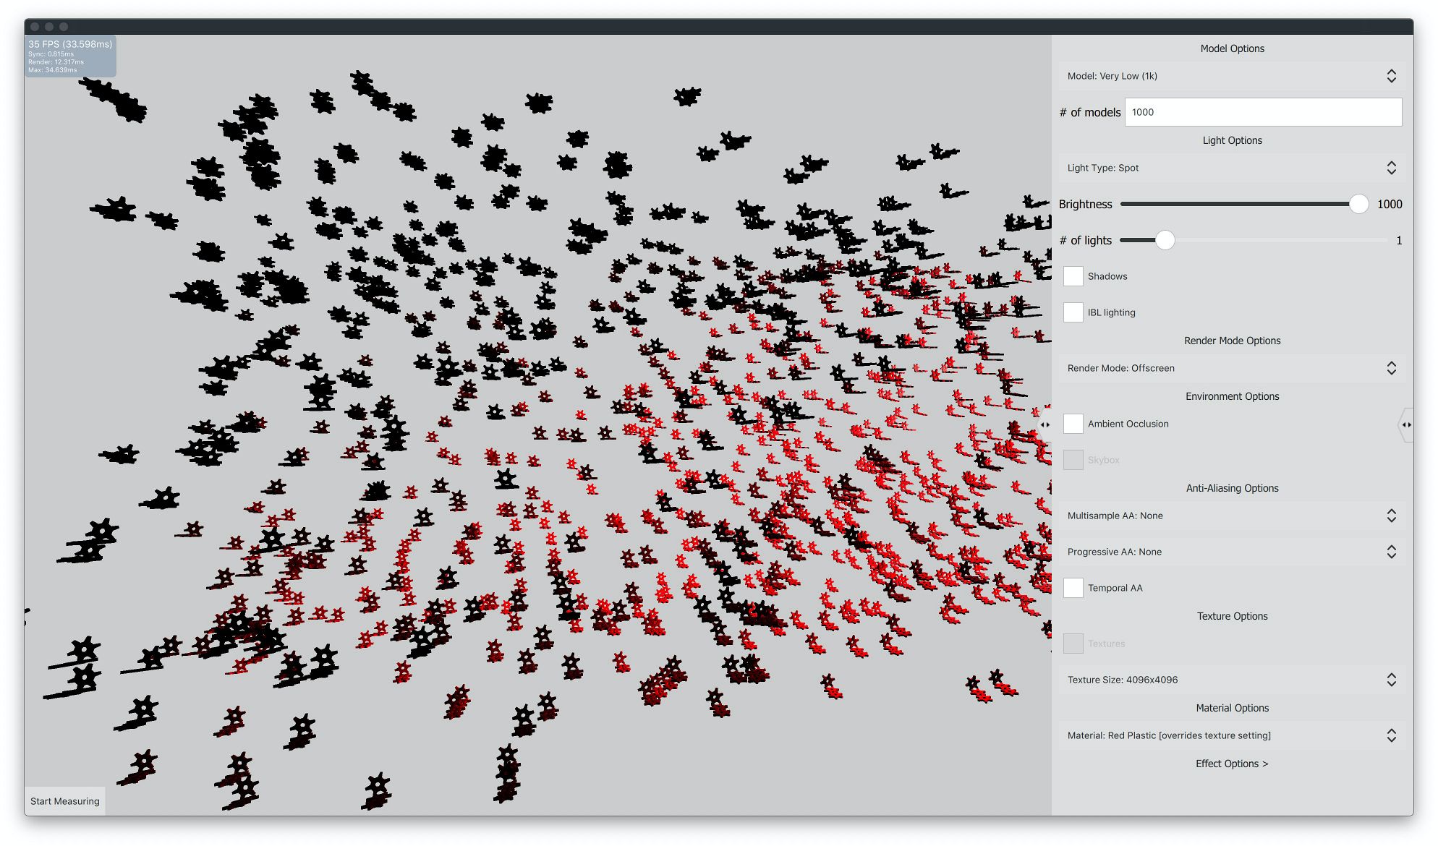This screenshot has height=846, width=1438.
Task: Enable the Shadows checkbox
Action: [x=1073, y=276]
